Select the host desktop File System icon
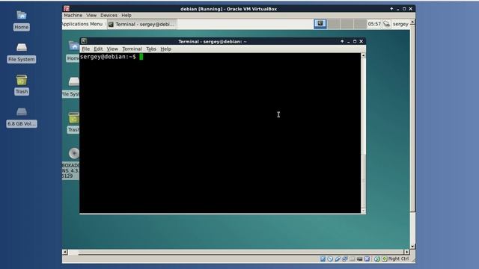Screen dimensions: 479x269 coord(22,47)
